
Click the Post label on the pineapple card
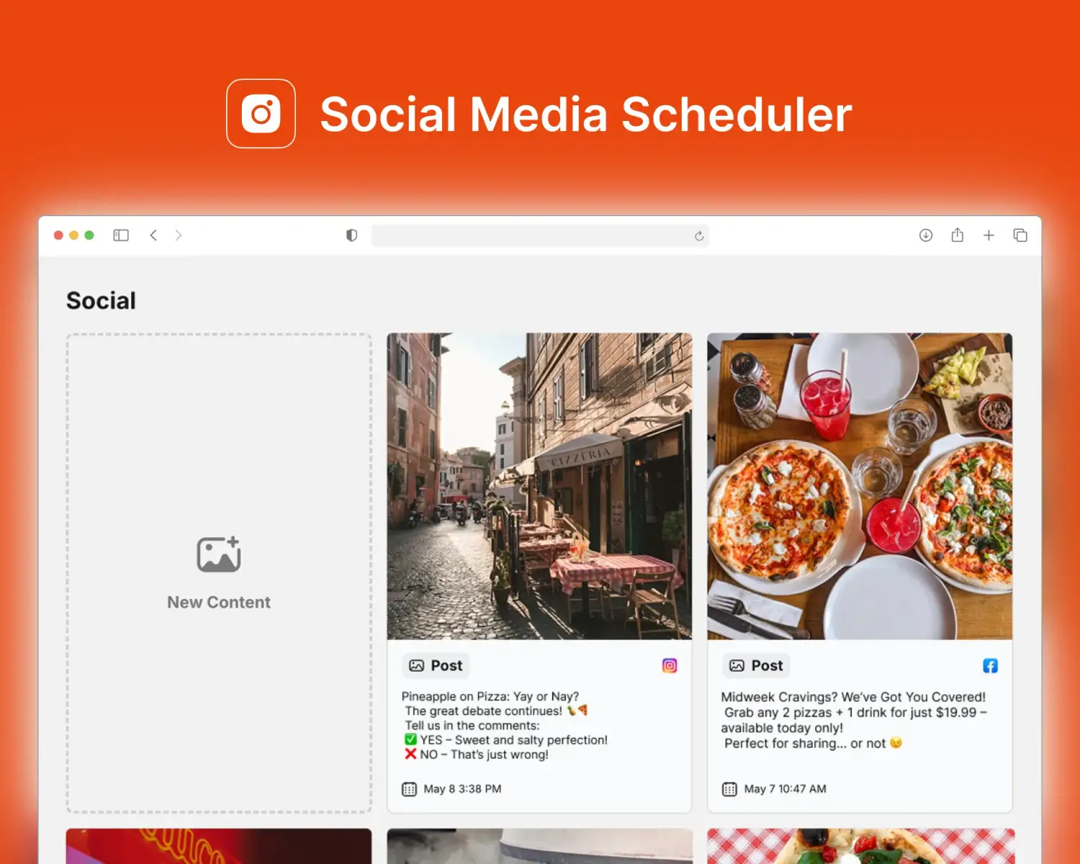tap(436, 666)
